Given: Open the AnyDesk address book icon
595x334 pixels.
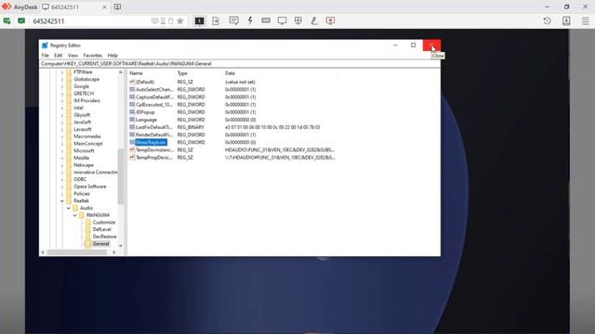Looking at the screenshot, I should tap(566, 20).
